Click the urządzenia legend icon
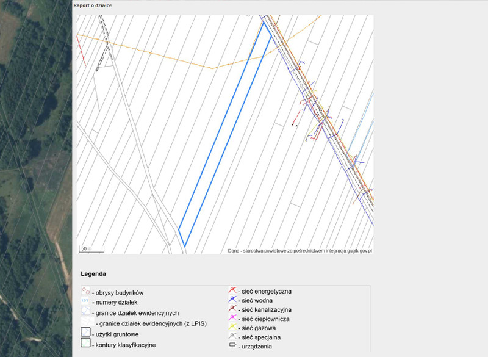 [232, 345]
